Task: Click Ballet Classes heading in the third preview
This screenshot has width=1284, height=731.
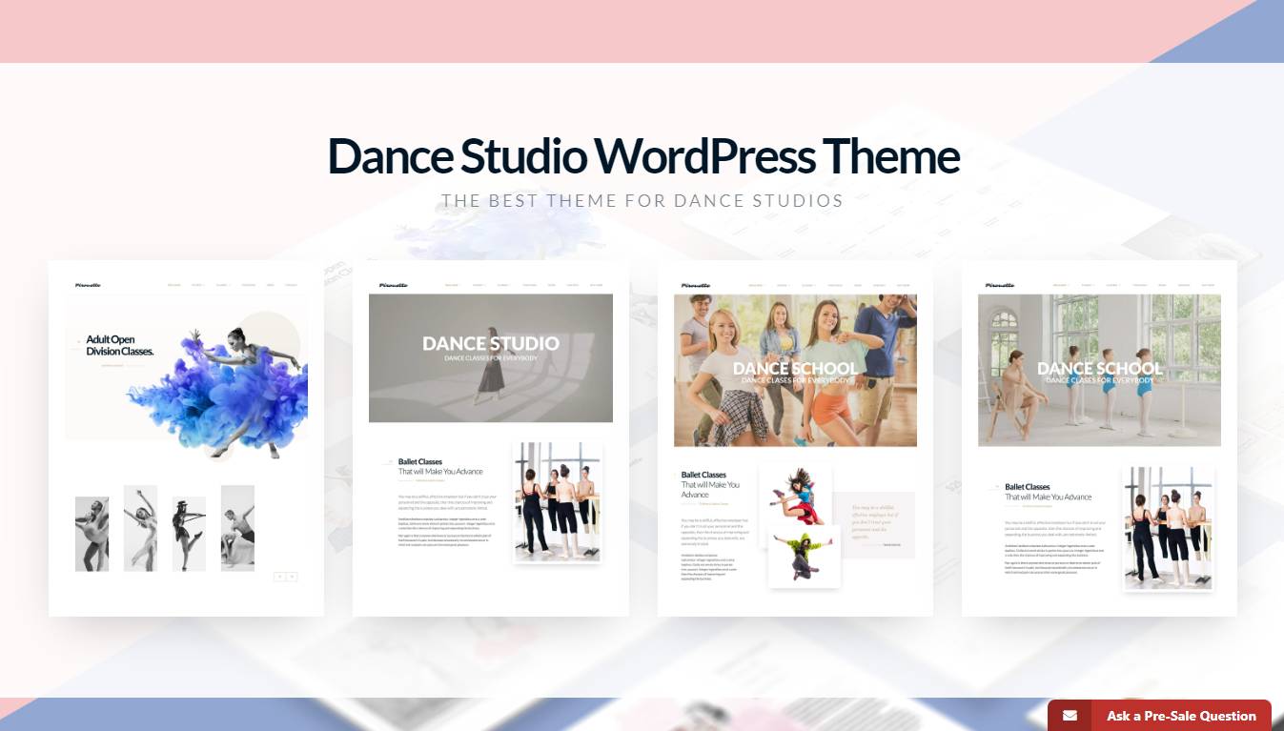Action: point(703,475)
